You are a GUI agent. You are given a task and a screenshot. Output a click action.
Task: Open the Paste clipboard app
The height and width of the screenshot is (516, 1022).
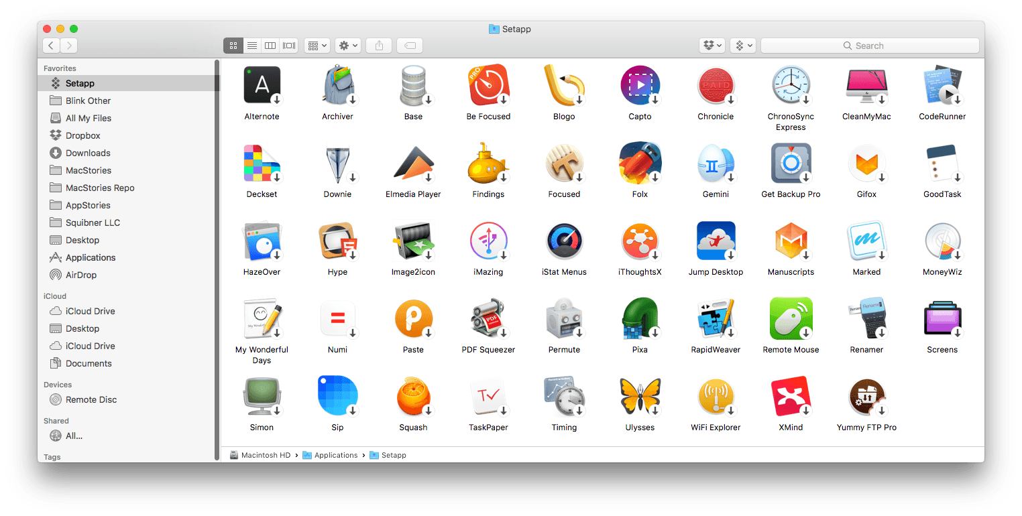413,318
